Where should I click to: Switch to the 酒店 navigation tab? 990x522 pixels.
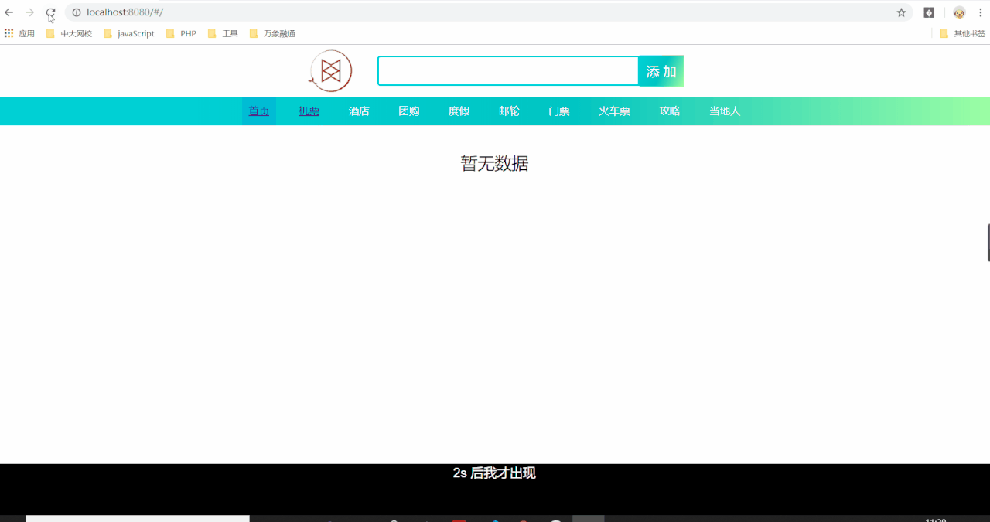[x=358, y=111]
